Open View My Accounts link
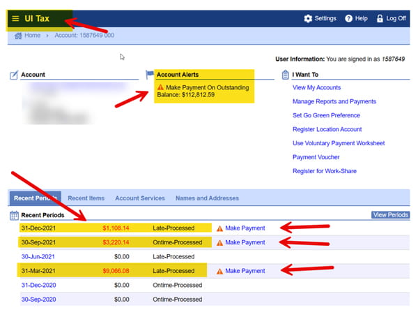418x324 pixels. click(316, 87)
